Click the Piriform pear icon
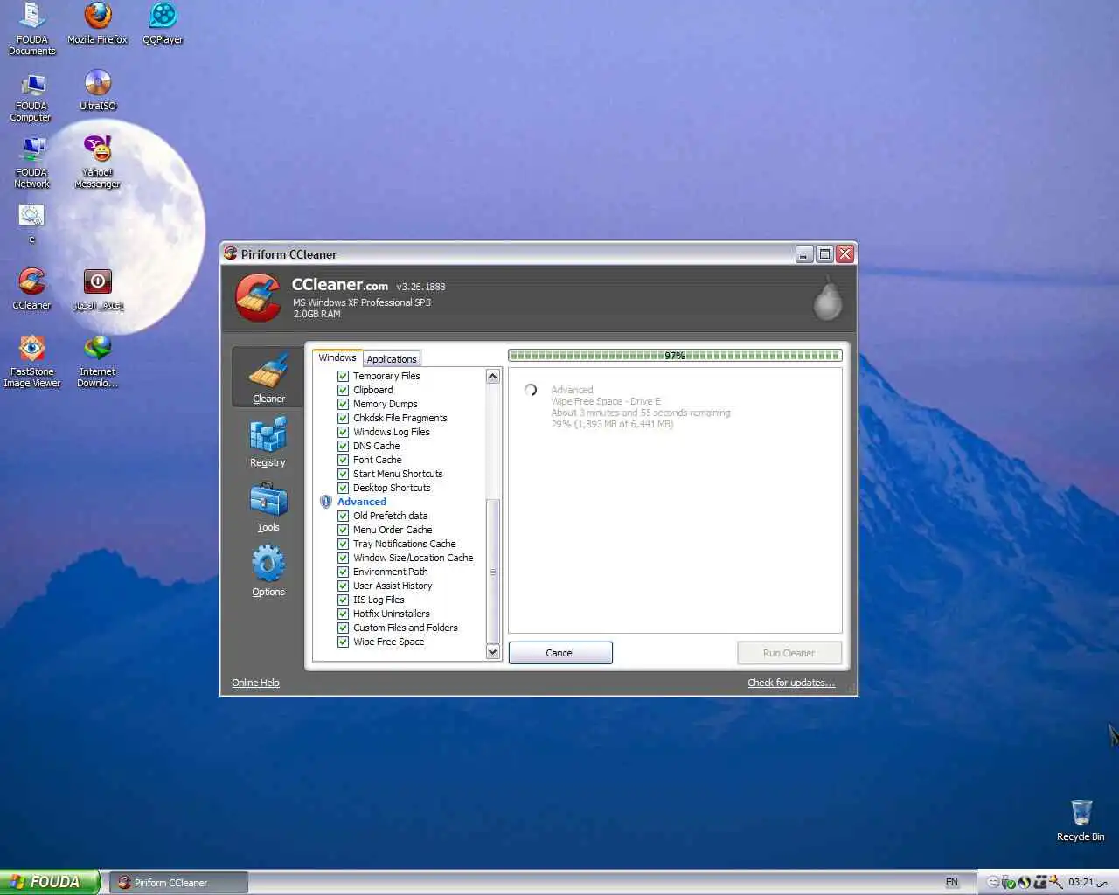Viewport: 1119px width, 895px height. click(827, 299)
